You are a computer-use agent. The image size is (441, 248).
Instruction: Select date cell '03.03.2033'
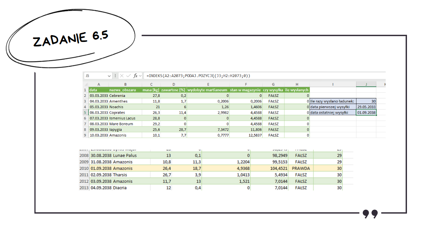click(x=99, y=96)
